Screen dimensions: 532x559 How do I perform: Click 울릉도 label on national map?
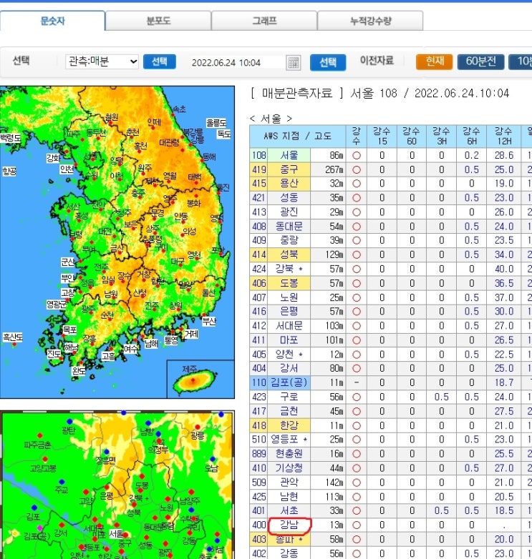point(216,123)
